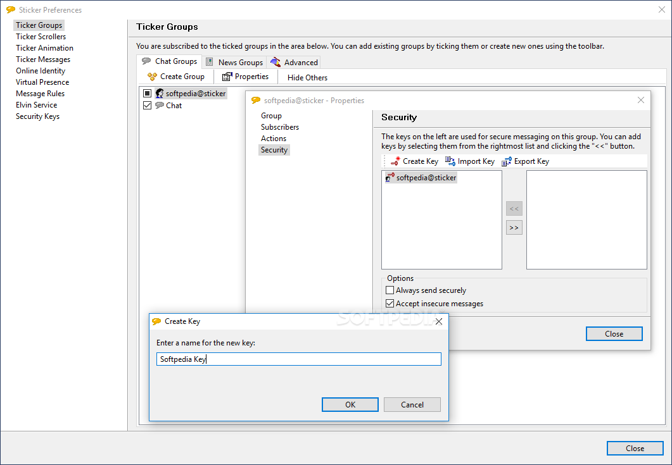Click the >> remove key button

[514, 228]
